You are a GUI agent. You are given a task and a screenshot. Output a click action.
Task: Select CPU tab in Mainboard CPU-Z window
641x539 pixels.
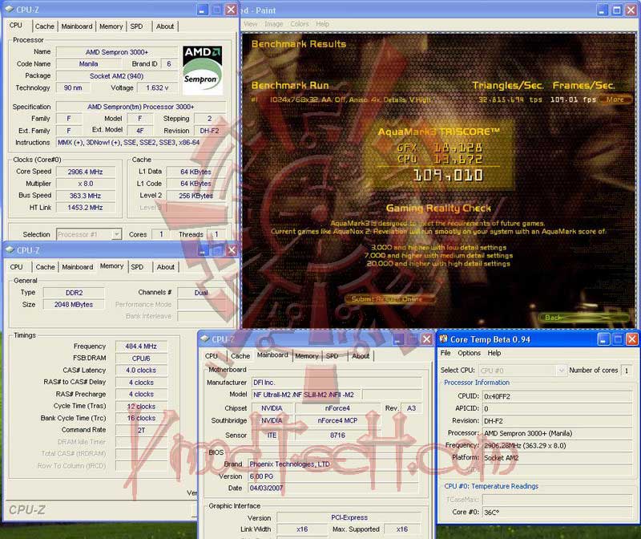[x=212, y=356]
